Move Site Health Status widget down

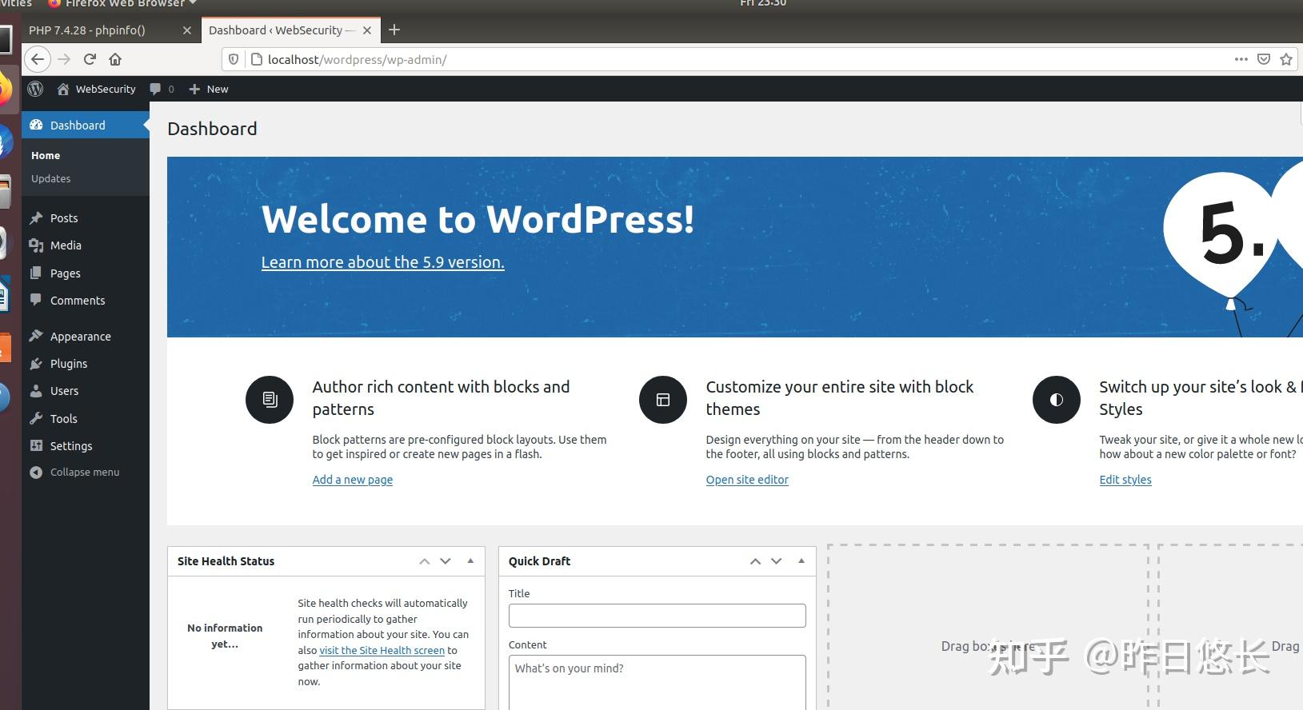click(446, 561)
